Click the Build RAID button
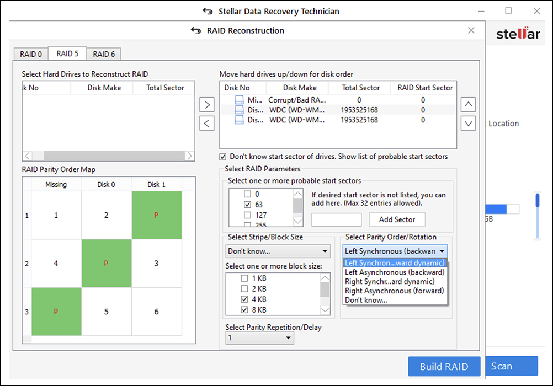Image resolution: width=553 pixels, height=386 pixels. click(x=444, y=367)
